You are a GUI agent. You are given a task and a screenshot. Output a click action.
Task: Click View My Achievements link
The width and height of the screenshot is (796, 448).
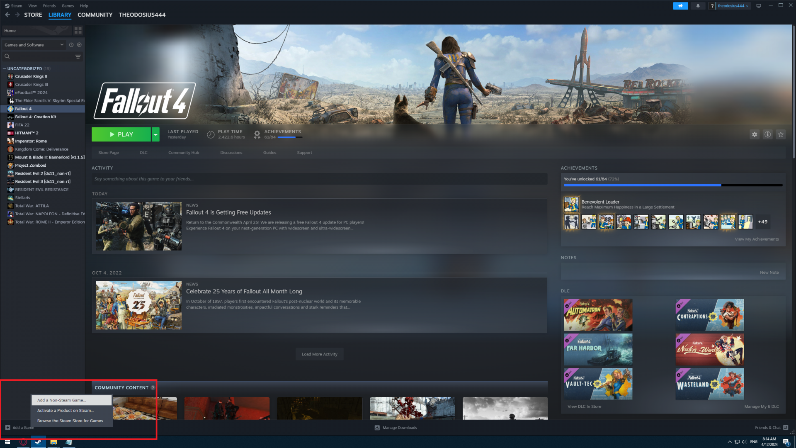pos(757,239)
